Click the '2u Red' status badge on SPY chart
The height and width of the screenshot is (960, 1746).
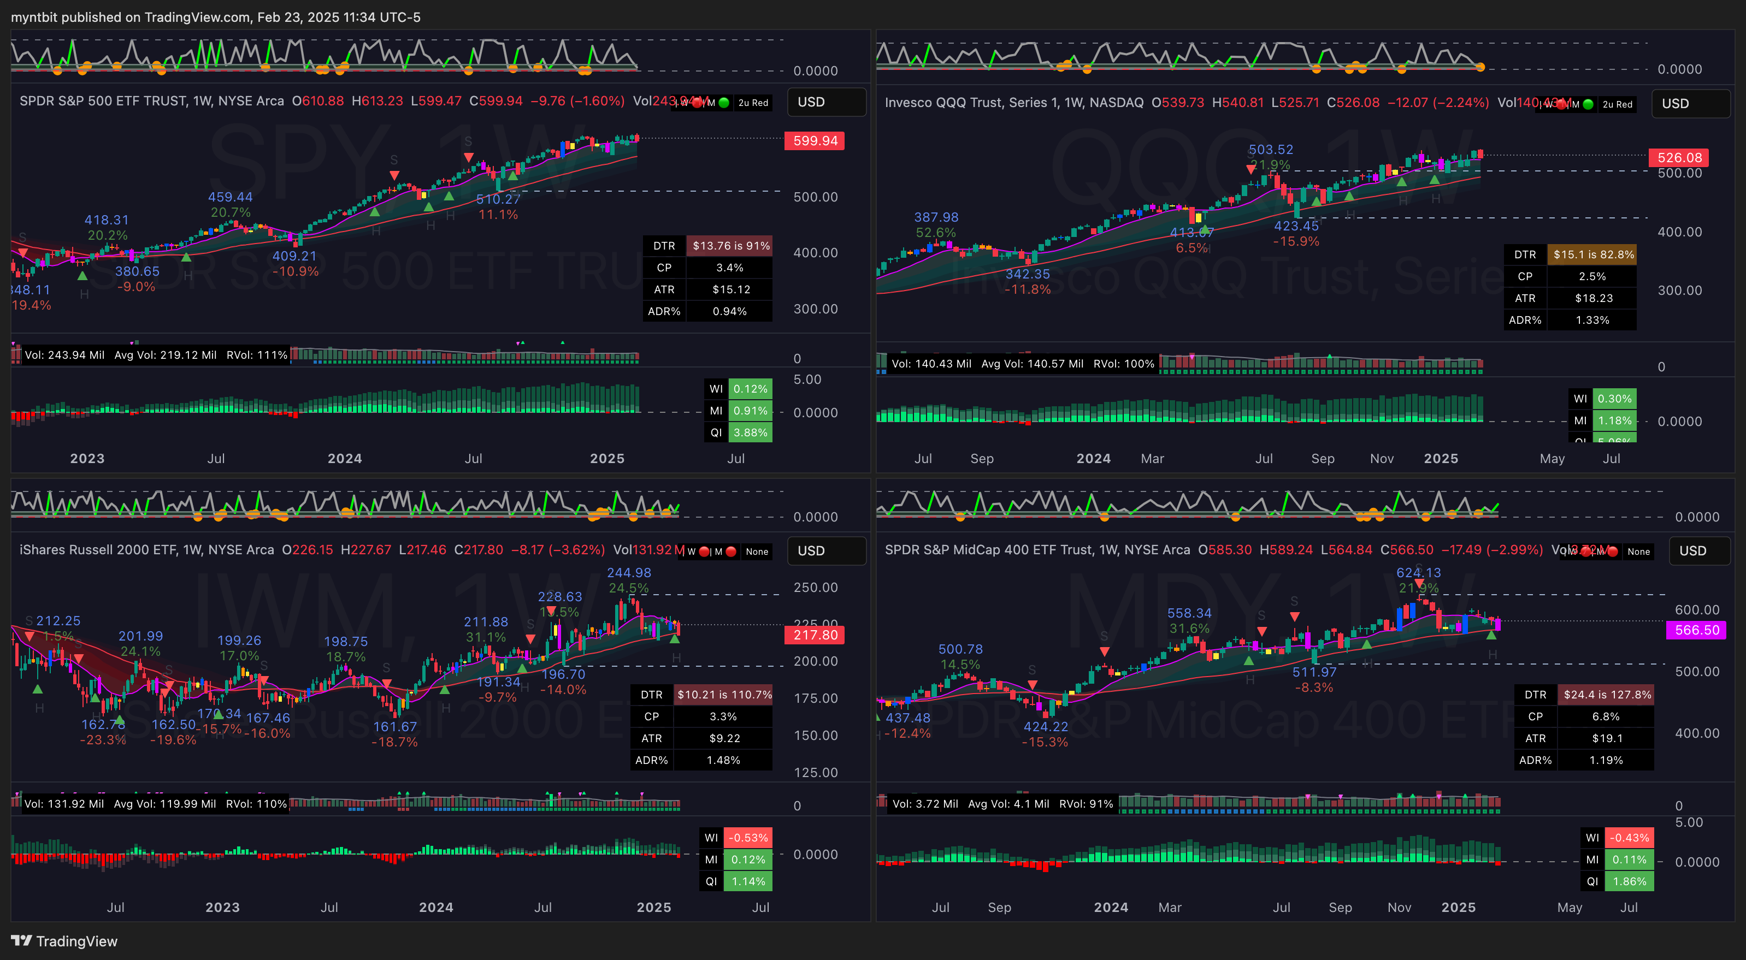coord(753,103)
